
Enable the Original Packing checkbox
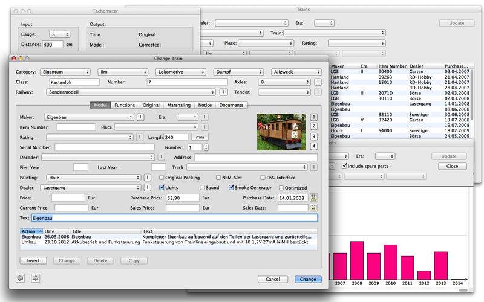click(161, 178)
